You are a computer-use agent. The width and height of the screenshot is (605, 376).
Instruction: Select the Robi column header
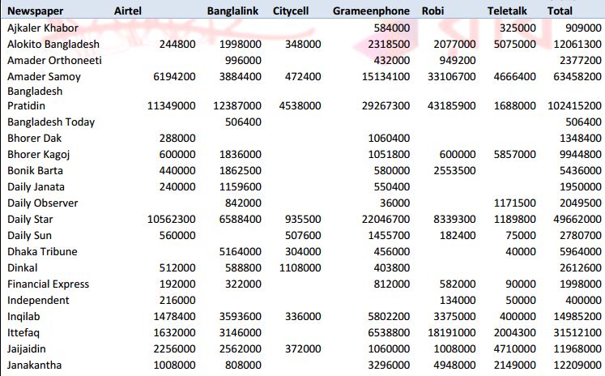tap(433, 11)
